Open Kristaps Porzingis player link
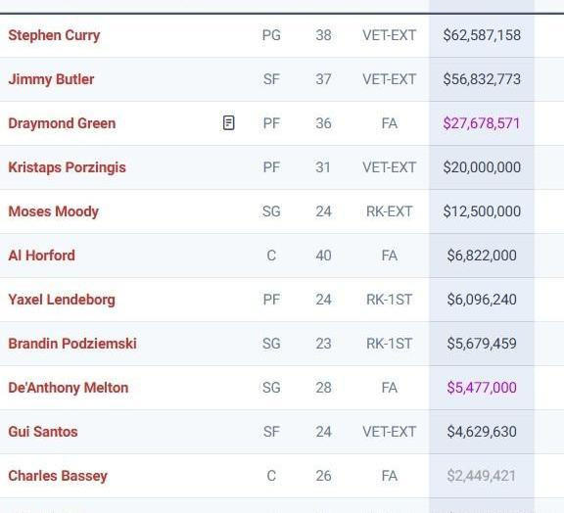This screenshot has width=564, height=513. (x=67, y=167)
